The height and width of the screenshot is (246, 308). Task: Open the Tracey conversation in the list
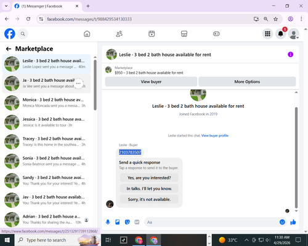coord(46,141)
